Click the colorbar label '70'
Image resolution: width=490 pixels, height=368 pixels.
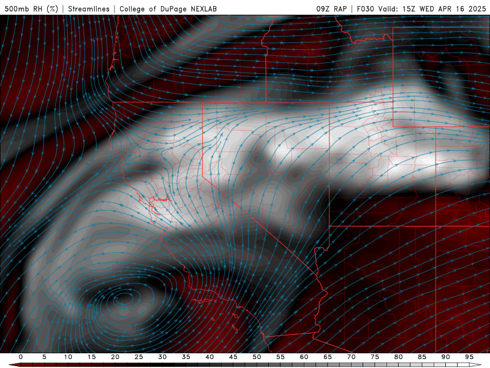point(351,357)
